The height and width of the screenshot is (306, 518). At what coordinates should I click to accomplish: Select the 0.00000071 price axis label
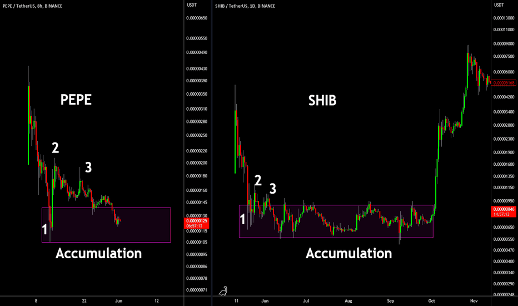pyautogui.click(x=197, y=290)
